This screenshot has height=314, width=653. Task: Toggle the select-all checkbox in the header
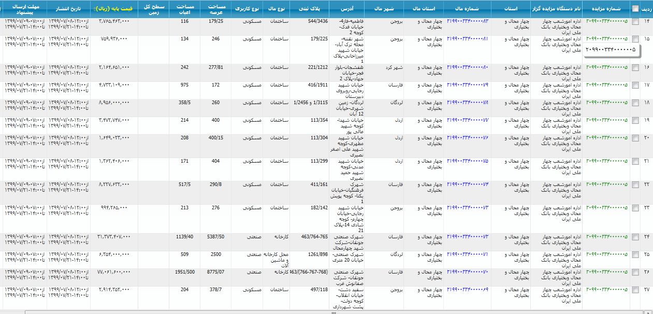click(635, 9)
